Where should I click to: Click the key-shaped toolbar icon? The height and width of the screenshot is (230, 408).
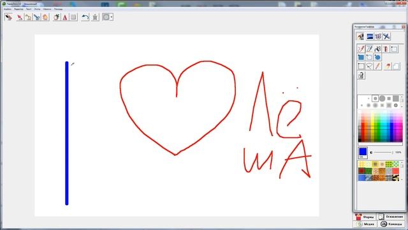[x=28, y=17]
